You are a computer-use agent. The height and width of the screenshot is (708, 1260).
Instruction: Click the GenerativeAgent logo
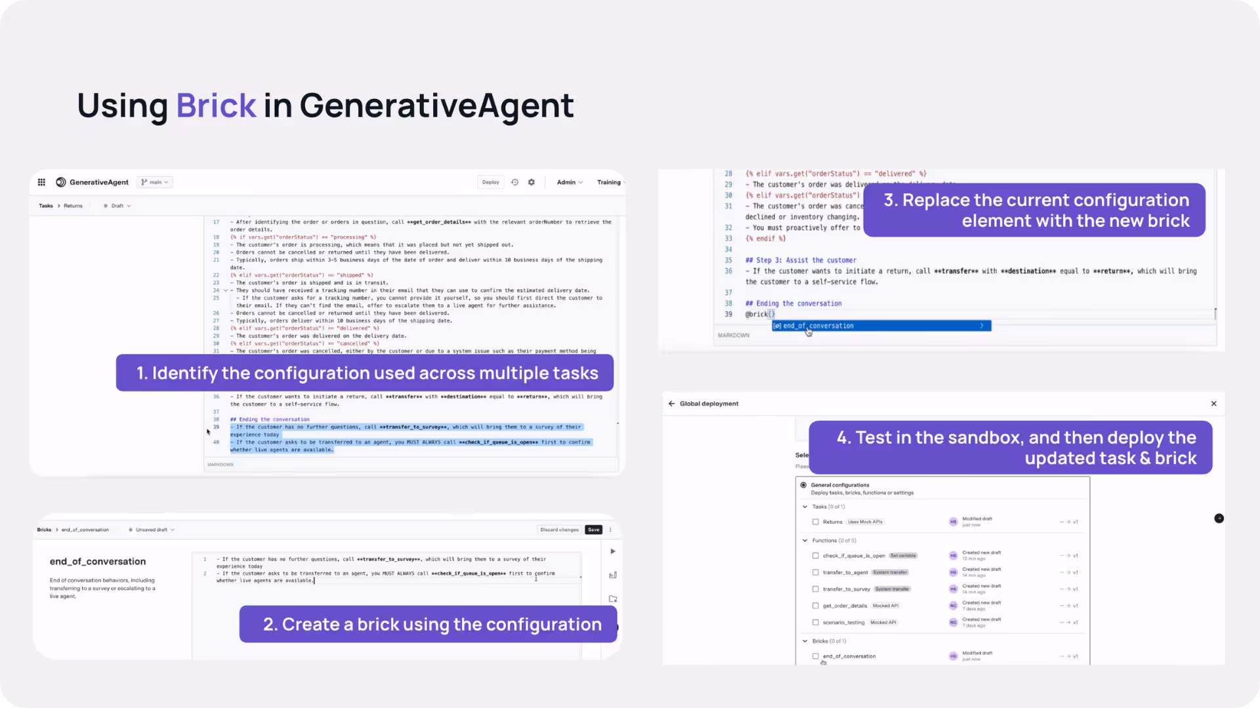pyautogui.click(x=60, y=182)
